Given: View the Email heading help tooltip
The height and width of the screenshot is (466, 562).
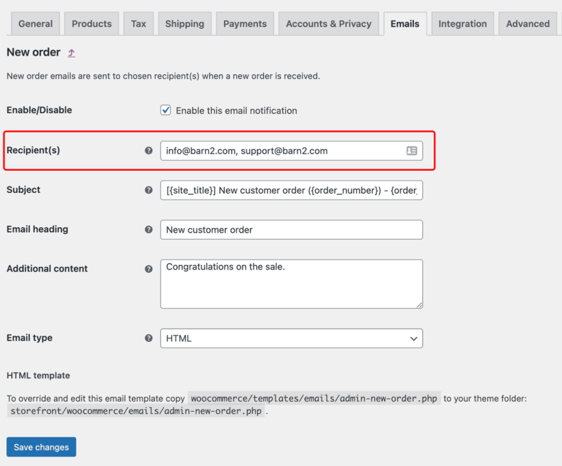Looking at the screenshot, I should [149, 230].
